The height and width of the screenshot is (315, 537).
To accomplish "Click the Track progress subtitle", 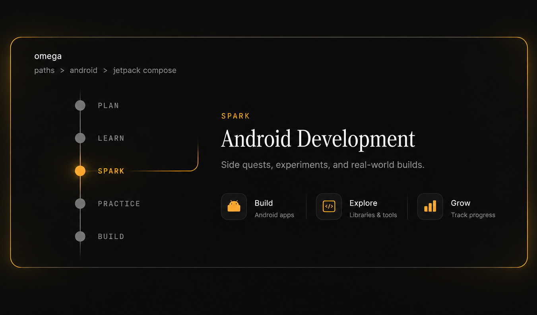I will point(473,215).
